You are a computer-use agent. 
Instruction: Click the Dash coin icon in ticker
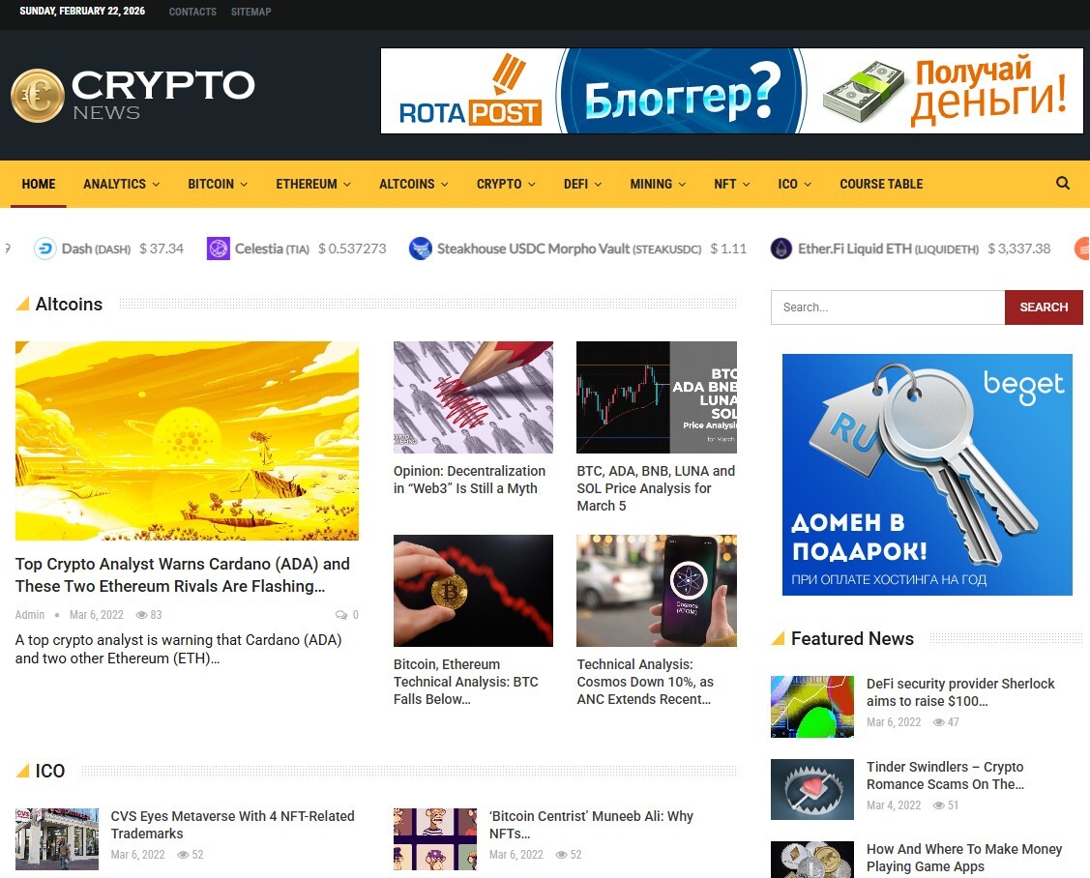45,249
